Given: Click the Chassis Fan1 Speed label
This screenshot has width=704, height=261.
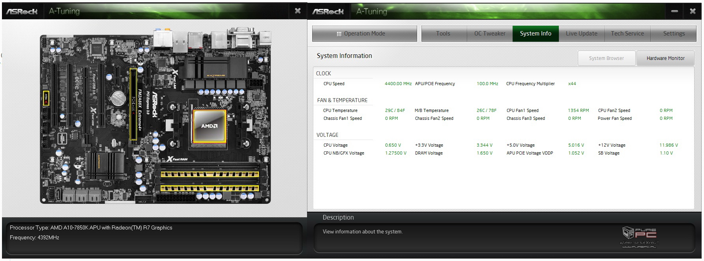Looking at the screenshot, I should click(x=343, y=118).
